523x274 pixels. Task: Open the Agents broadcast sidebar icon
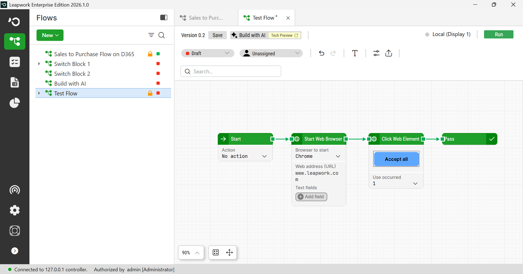(x=15, y=190)
